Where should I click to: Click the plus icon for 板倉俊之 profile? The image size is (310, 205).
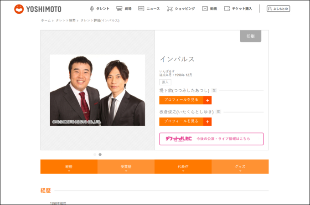207,122
